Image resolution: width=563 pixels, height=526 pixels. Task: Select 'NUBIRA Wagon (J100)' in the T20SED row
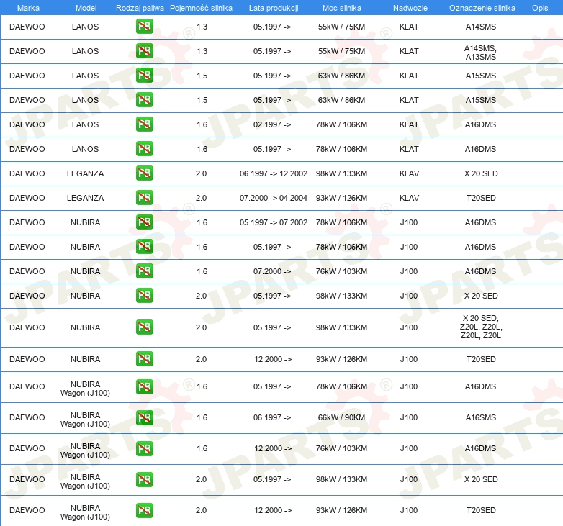click(x=85, y=512)
